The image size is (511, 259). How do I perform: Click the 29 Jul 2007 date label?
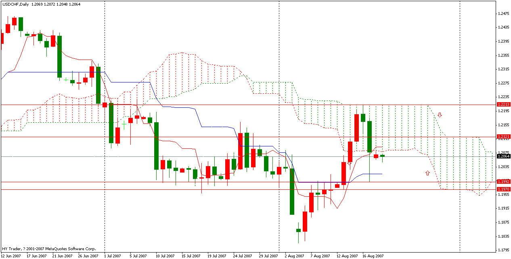[269, 256]
